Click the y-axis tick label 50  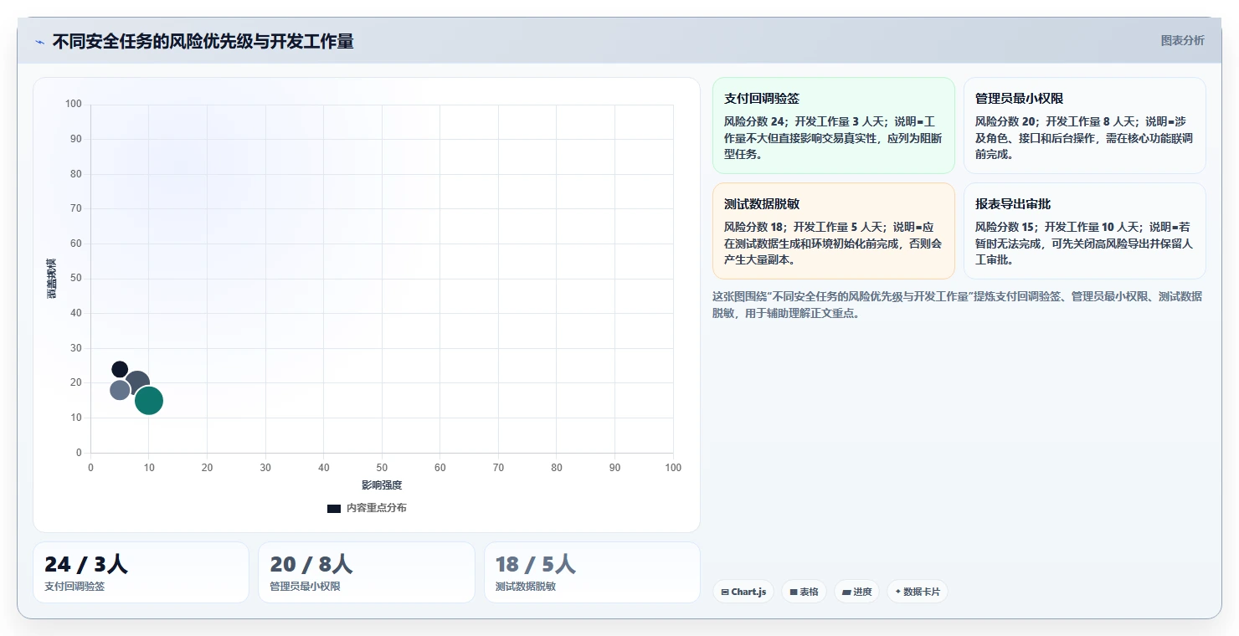point(76,278)
